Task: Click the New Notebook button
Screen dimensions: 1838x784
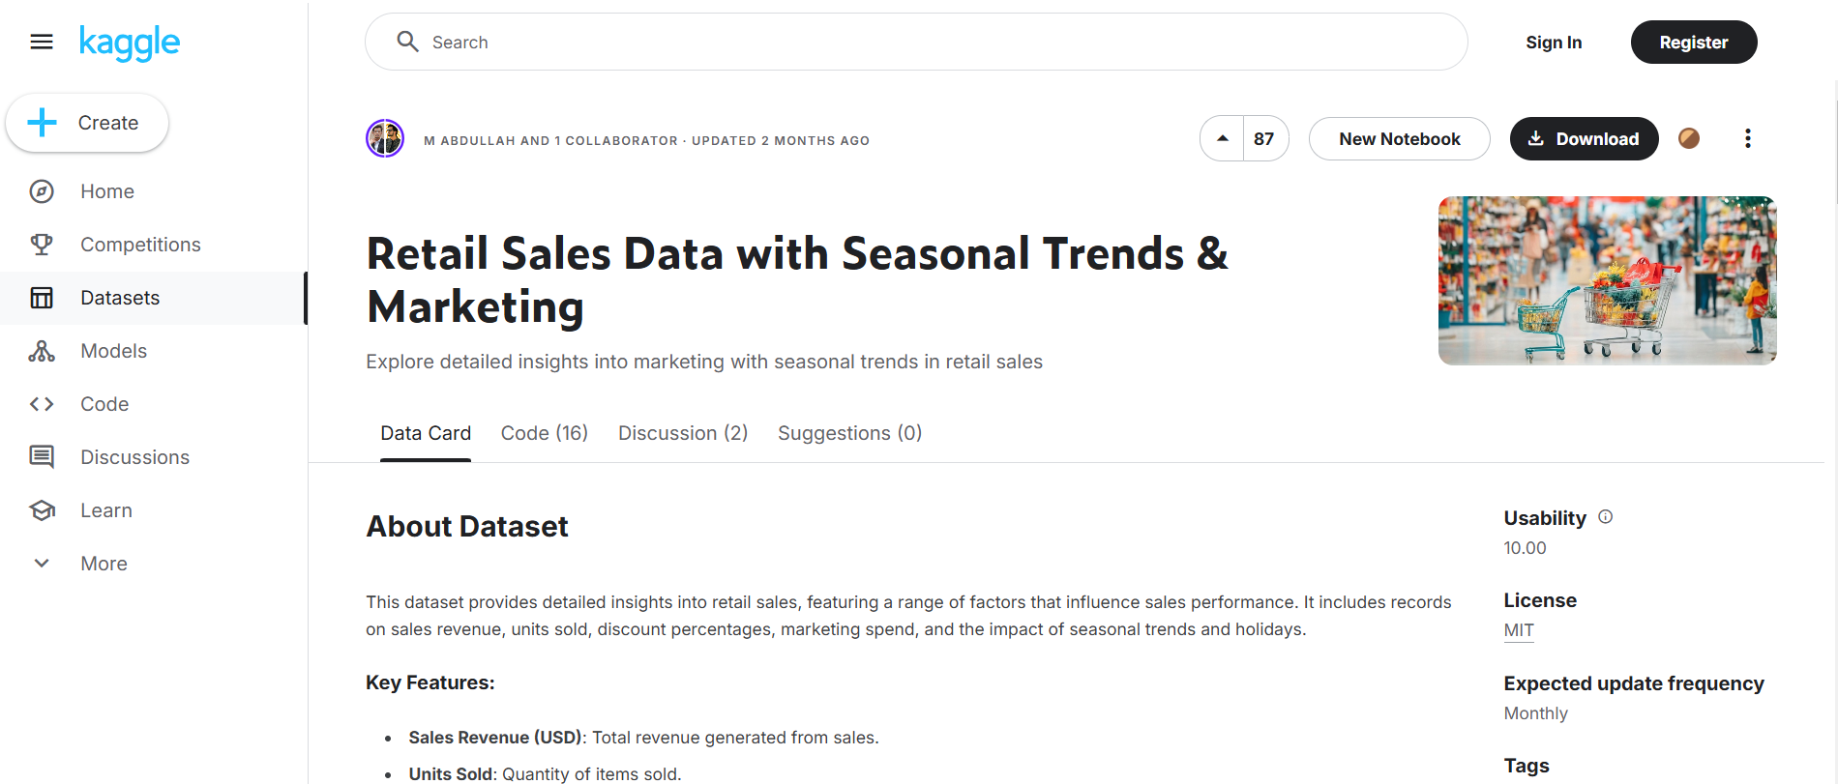Action: point(1399,138)
